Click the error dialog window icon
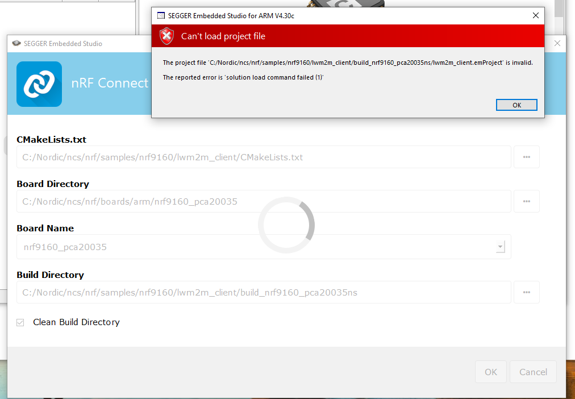 [x=161, y=15]
